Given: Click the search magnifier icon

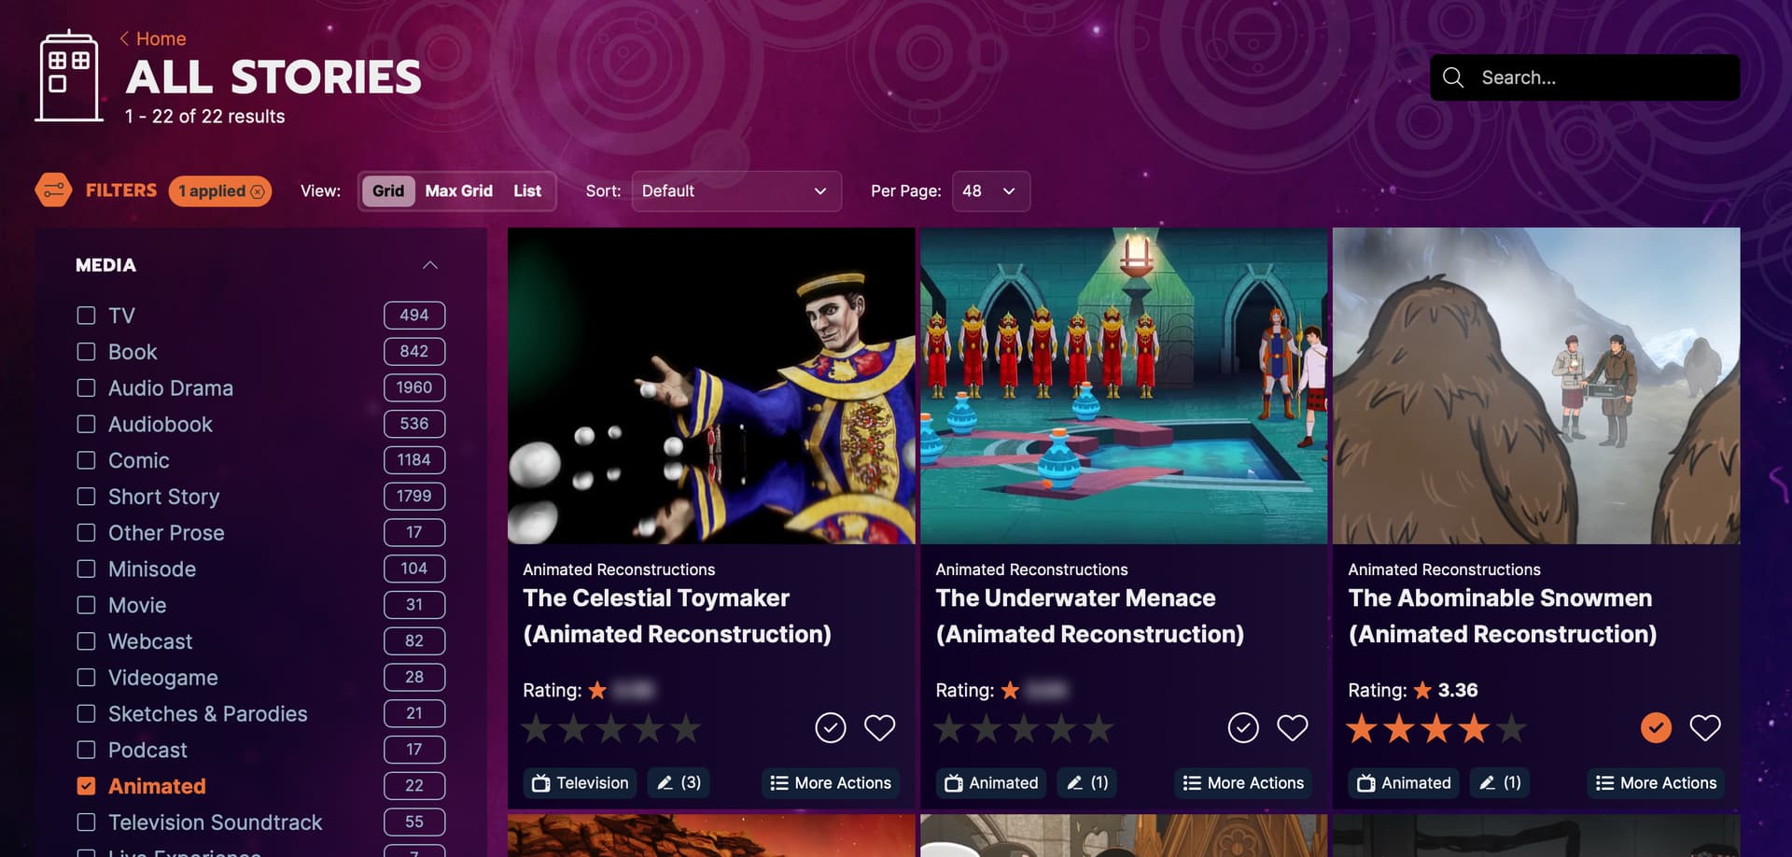Looking at the screenshot, I should 1453,77.
